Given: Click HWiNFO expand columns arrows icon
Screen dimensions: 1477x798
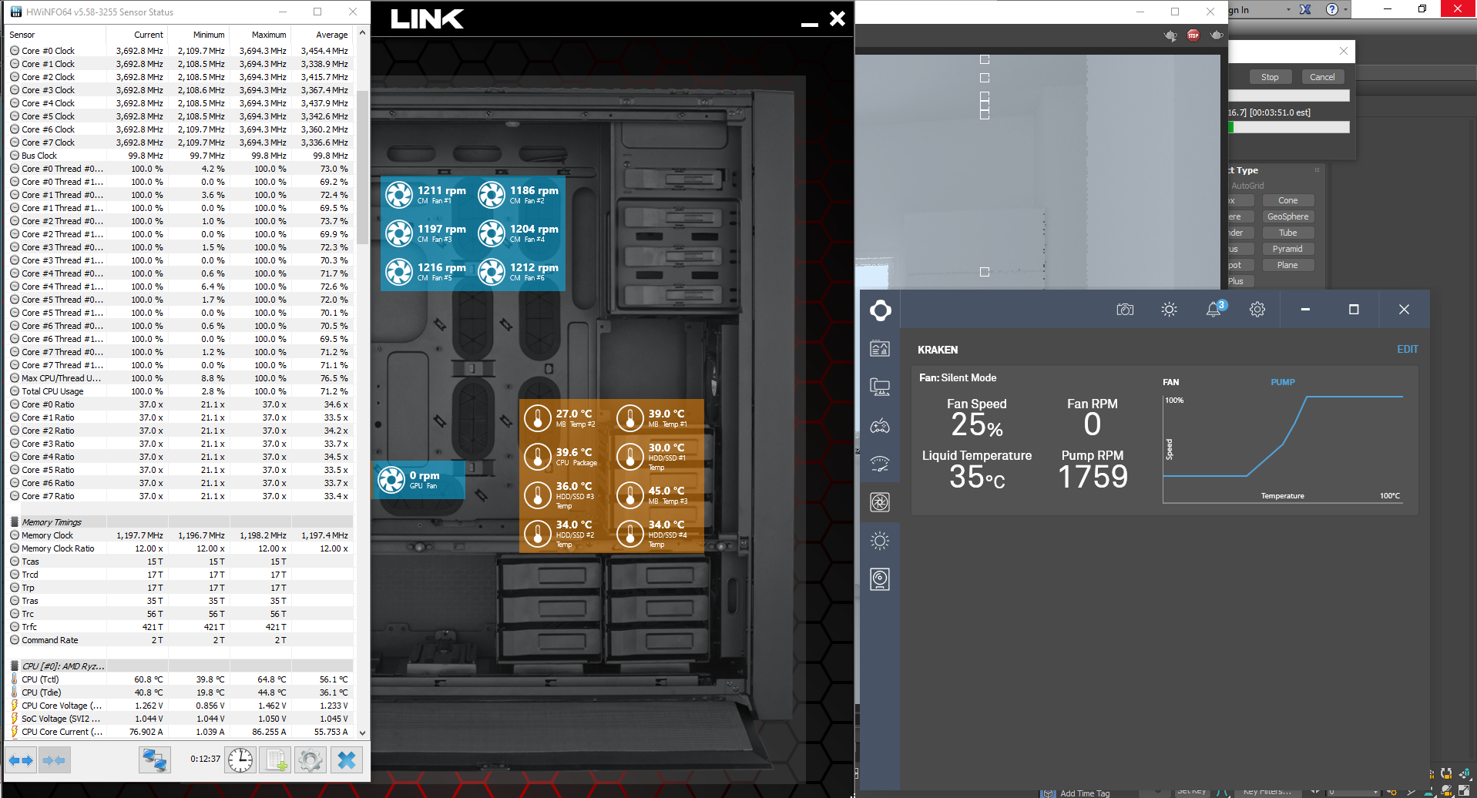Looking at the screenshot, I should 22,760.
